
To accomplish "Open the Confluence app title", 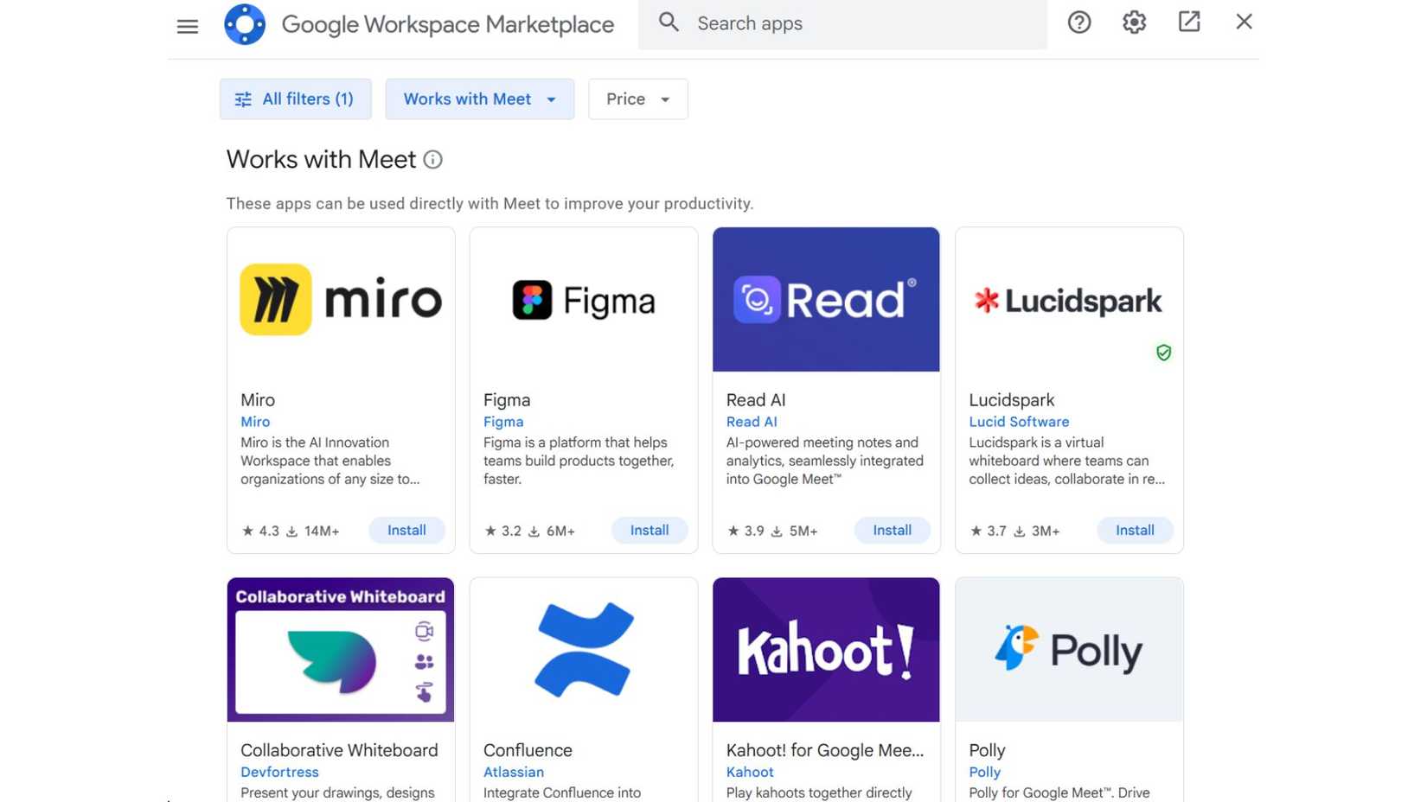I will (528, 750).
